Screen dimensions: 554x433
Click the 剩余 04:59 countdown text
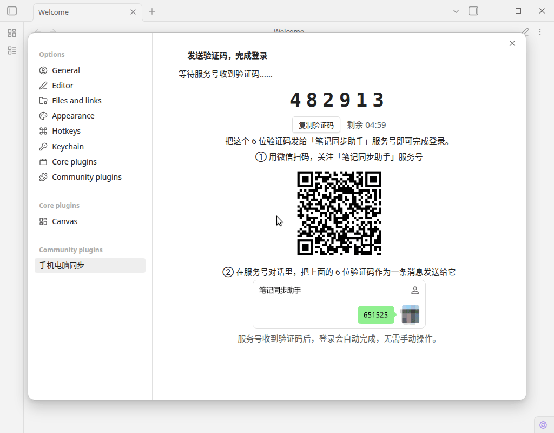pyautogui.click(x=366, y=125)
